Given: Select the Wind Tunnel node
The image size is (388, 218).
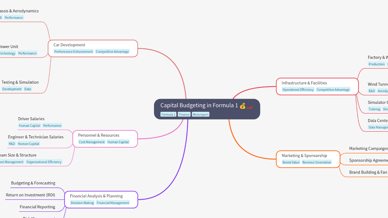Looking at the screenshot, I should click(378, 84).
